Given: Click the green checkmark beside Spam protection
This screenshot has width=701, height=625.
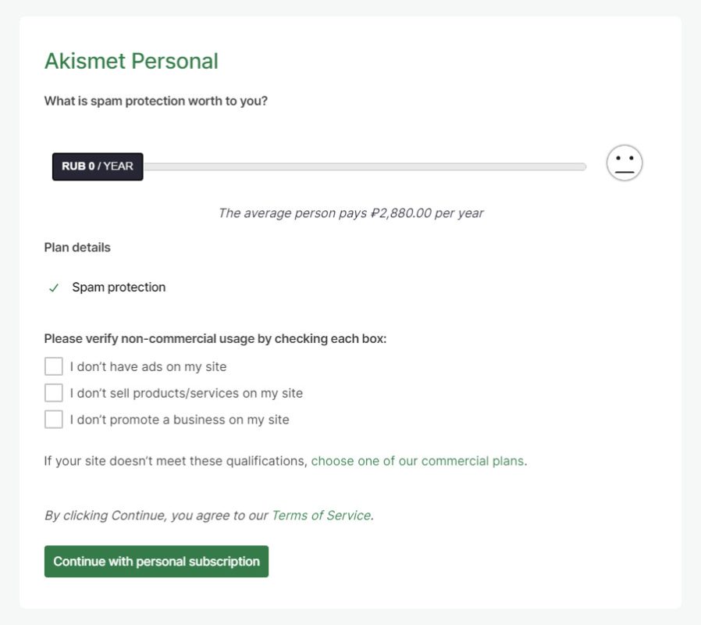Looking at the screenshot, I should (54, 287).
